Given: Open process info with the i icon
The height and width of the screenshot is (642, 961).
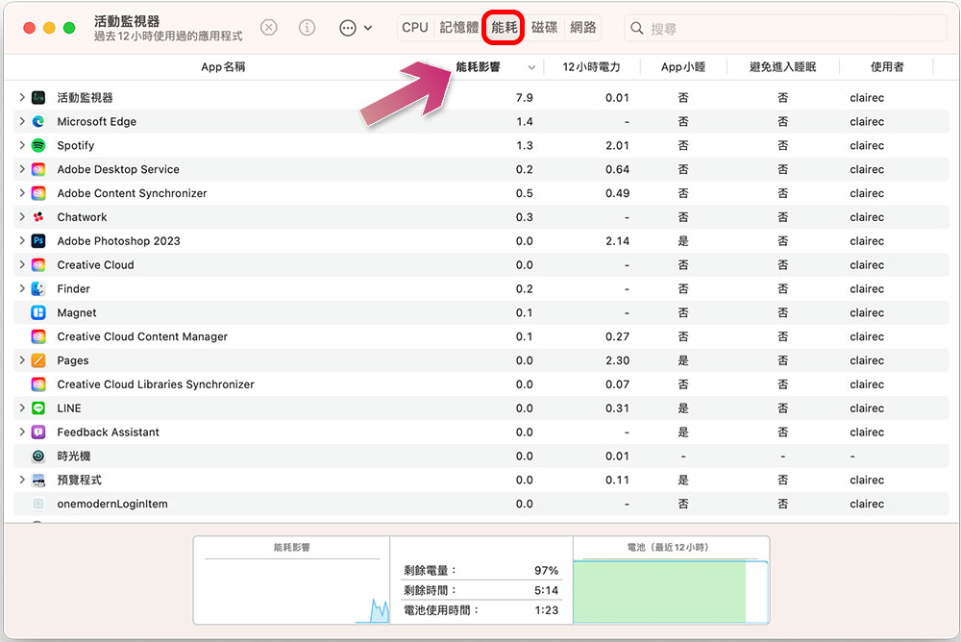Looking at the screenshot, I should click(x=308, y=28).
